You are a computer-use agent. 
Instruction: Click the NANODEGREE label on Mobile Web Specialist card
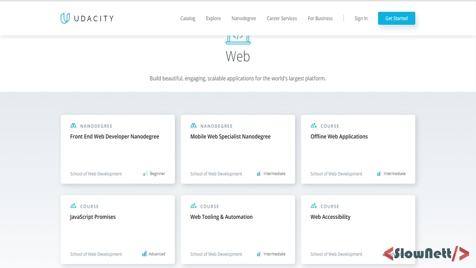217,126
